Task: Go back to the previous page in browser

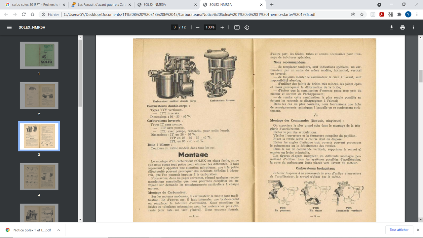Action: [x=6, y=15]
